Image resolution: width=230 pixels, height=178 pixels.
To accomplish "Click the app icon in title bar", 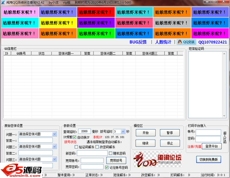I will point(3,2).
